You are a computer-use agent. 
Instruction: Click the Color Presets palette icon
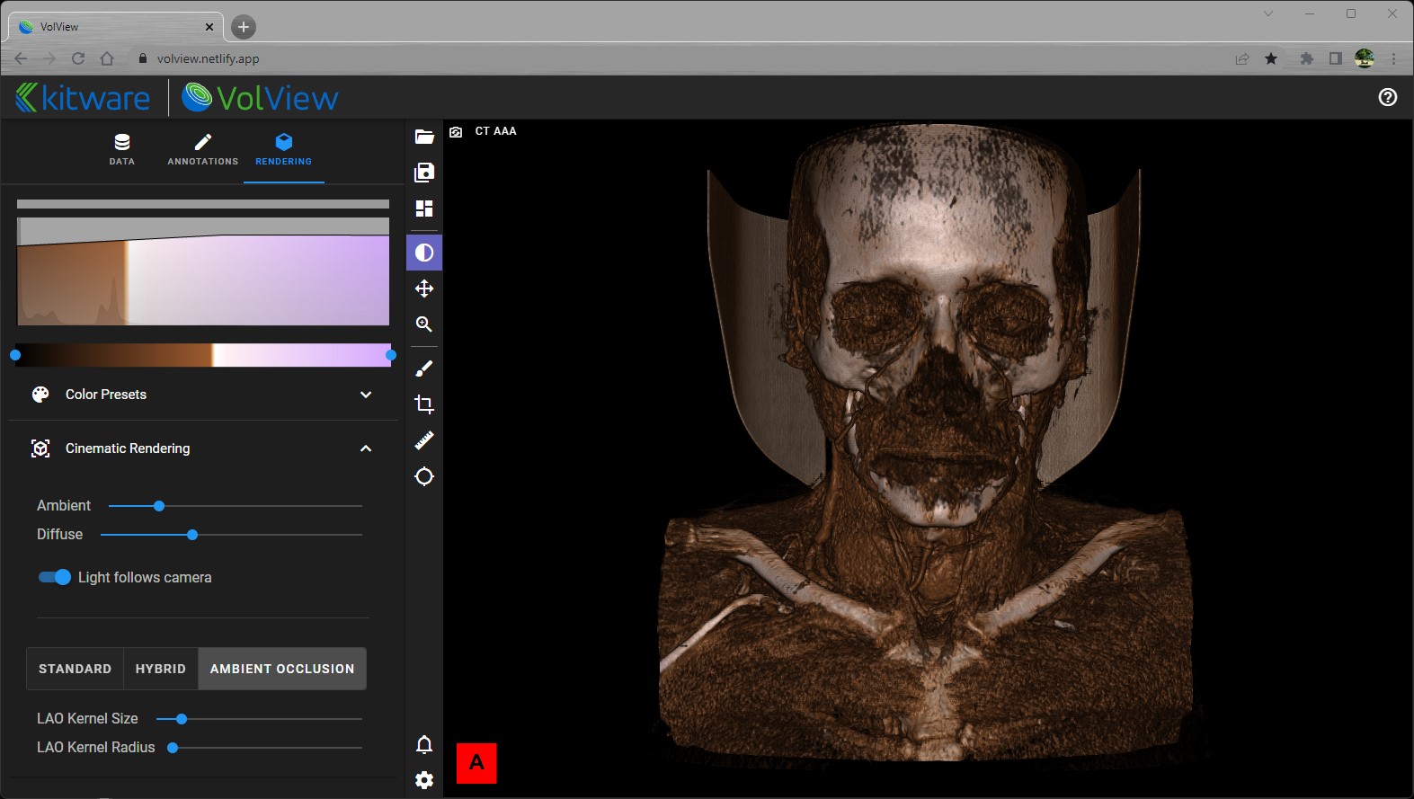(x=40, y=395)
